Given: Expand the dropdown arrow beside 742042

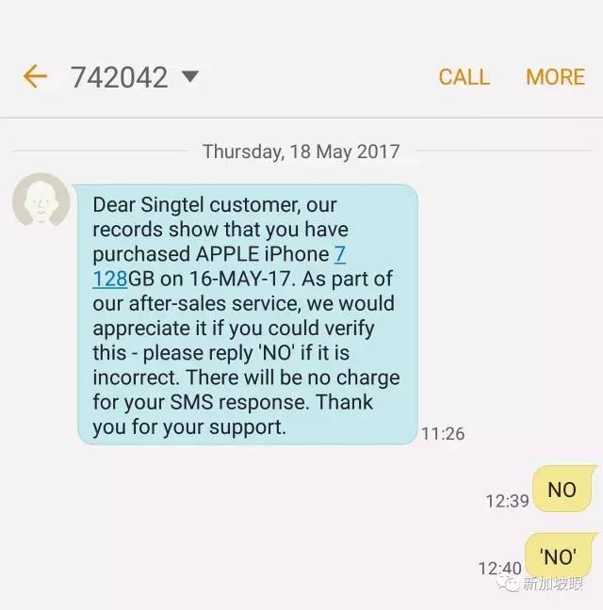Looking at the screenshot, I should [x=190, y=76].
